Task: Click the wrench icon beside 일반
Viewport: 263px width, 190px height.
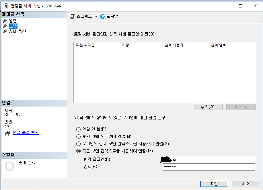Action: click(x=5, y=21)
